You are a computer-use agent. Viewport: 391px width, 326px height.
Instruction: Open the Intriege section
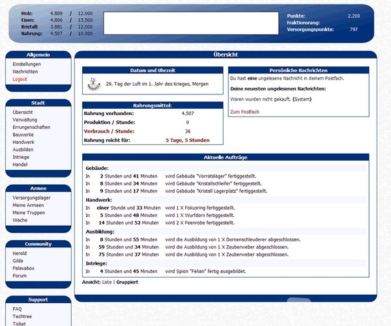pyautogui.click(x=22, y=157)
